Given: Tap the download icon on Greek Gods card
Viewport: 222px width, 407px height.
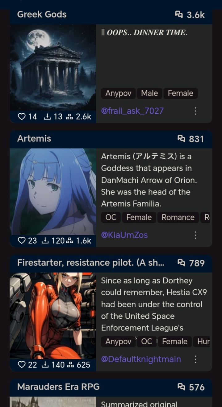Looking at the screenshot, I should point(47,116).
